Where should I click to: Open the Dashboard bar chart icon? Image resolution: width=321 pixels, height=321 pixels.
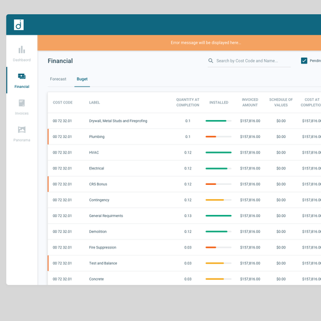pyautogui.click(x=22, y=49)
